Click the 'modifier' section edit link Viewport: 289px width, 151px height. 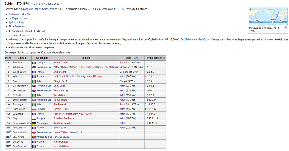(36, 4)
